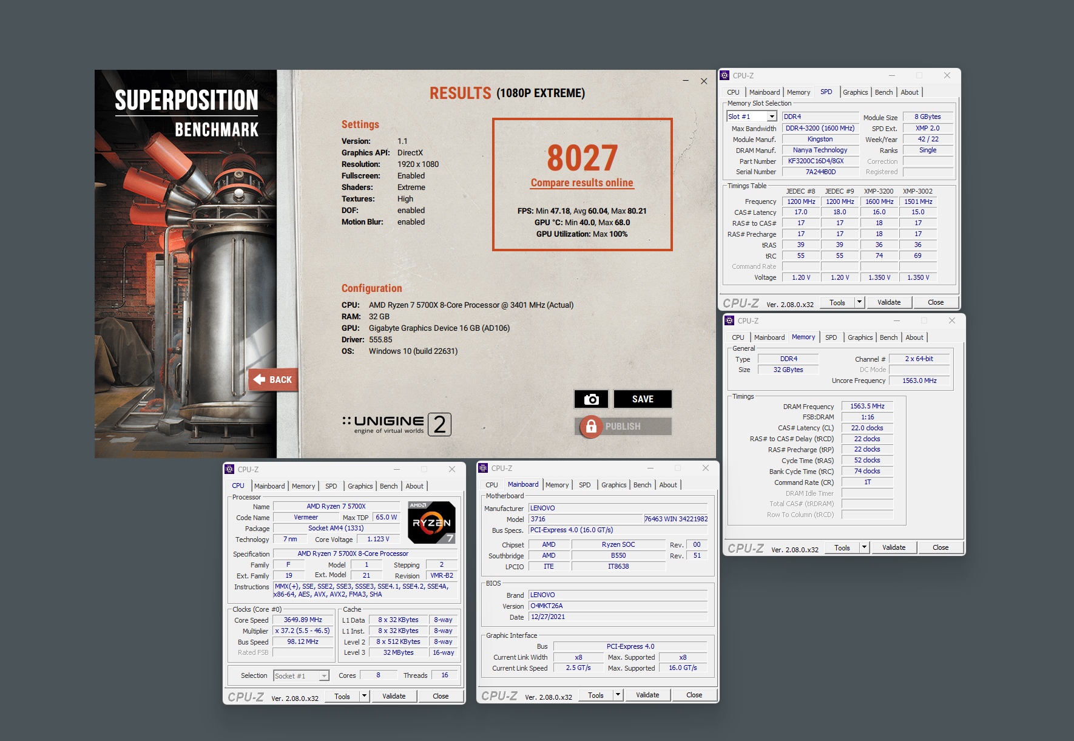
Task: Click the Threads count 16 field
Action: point(445,675)
